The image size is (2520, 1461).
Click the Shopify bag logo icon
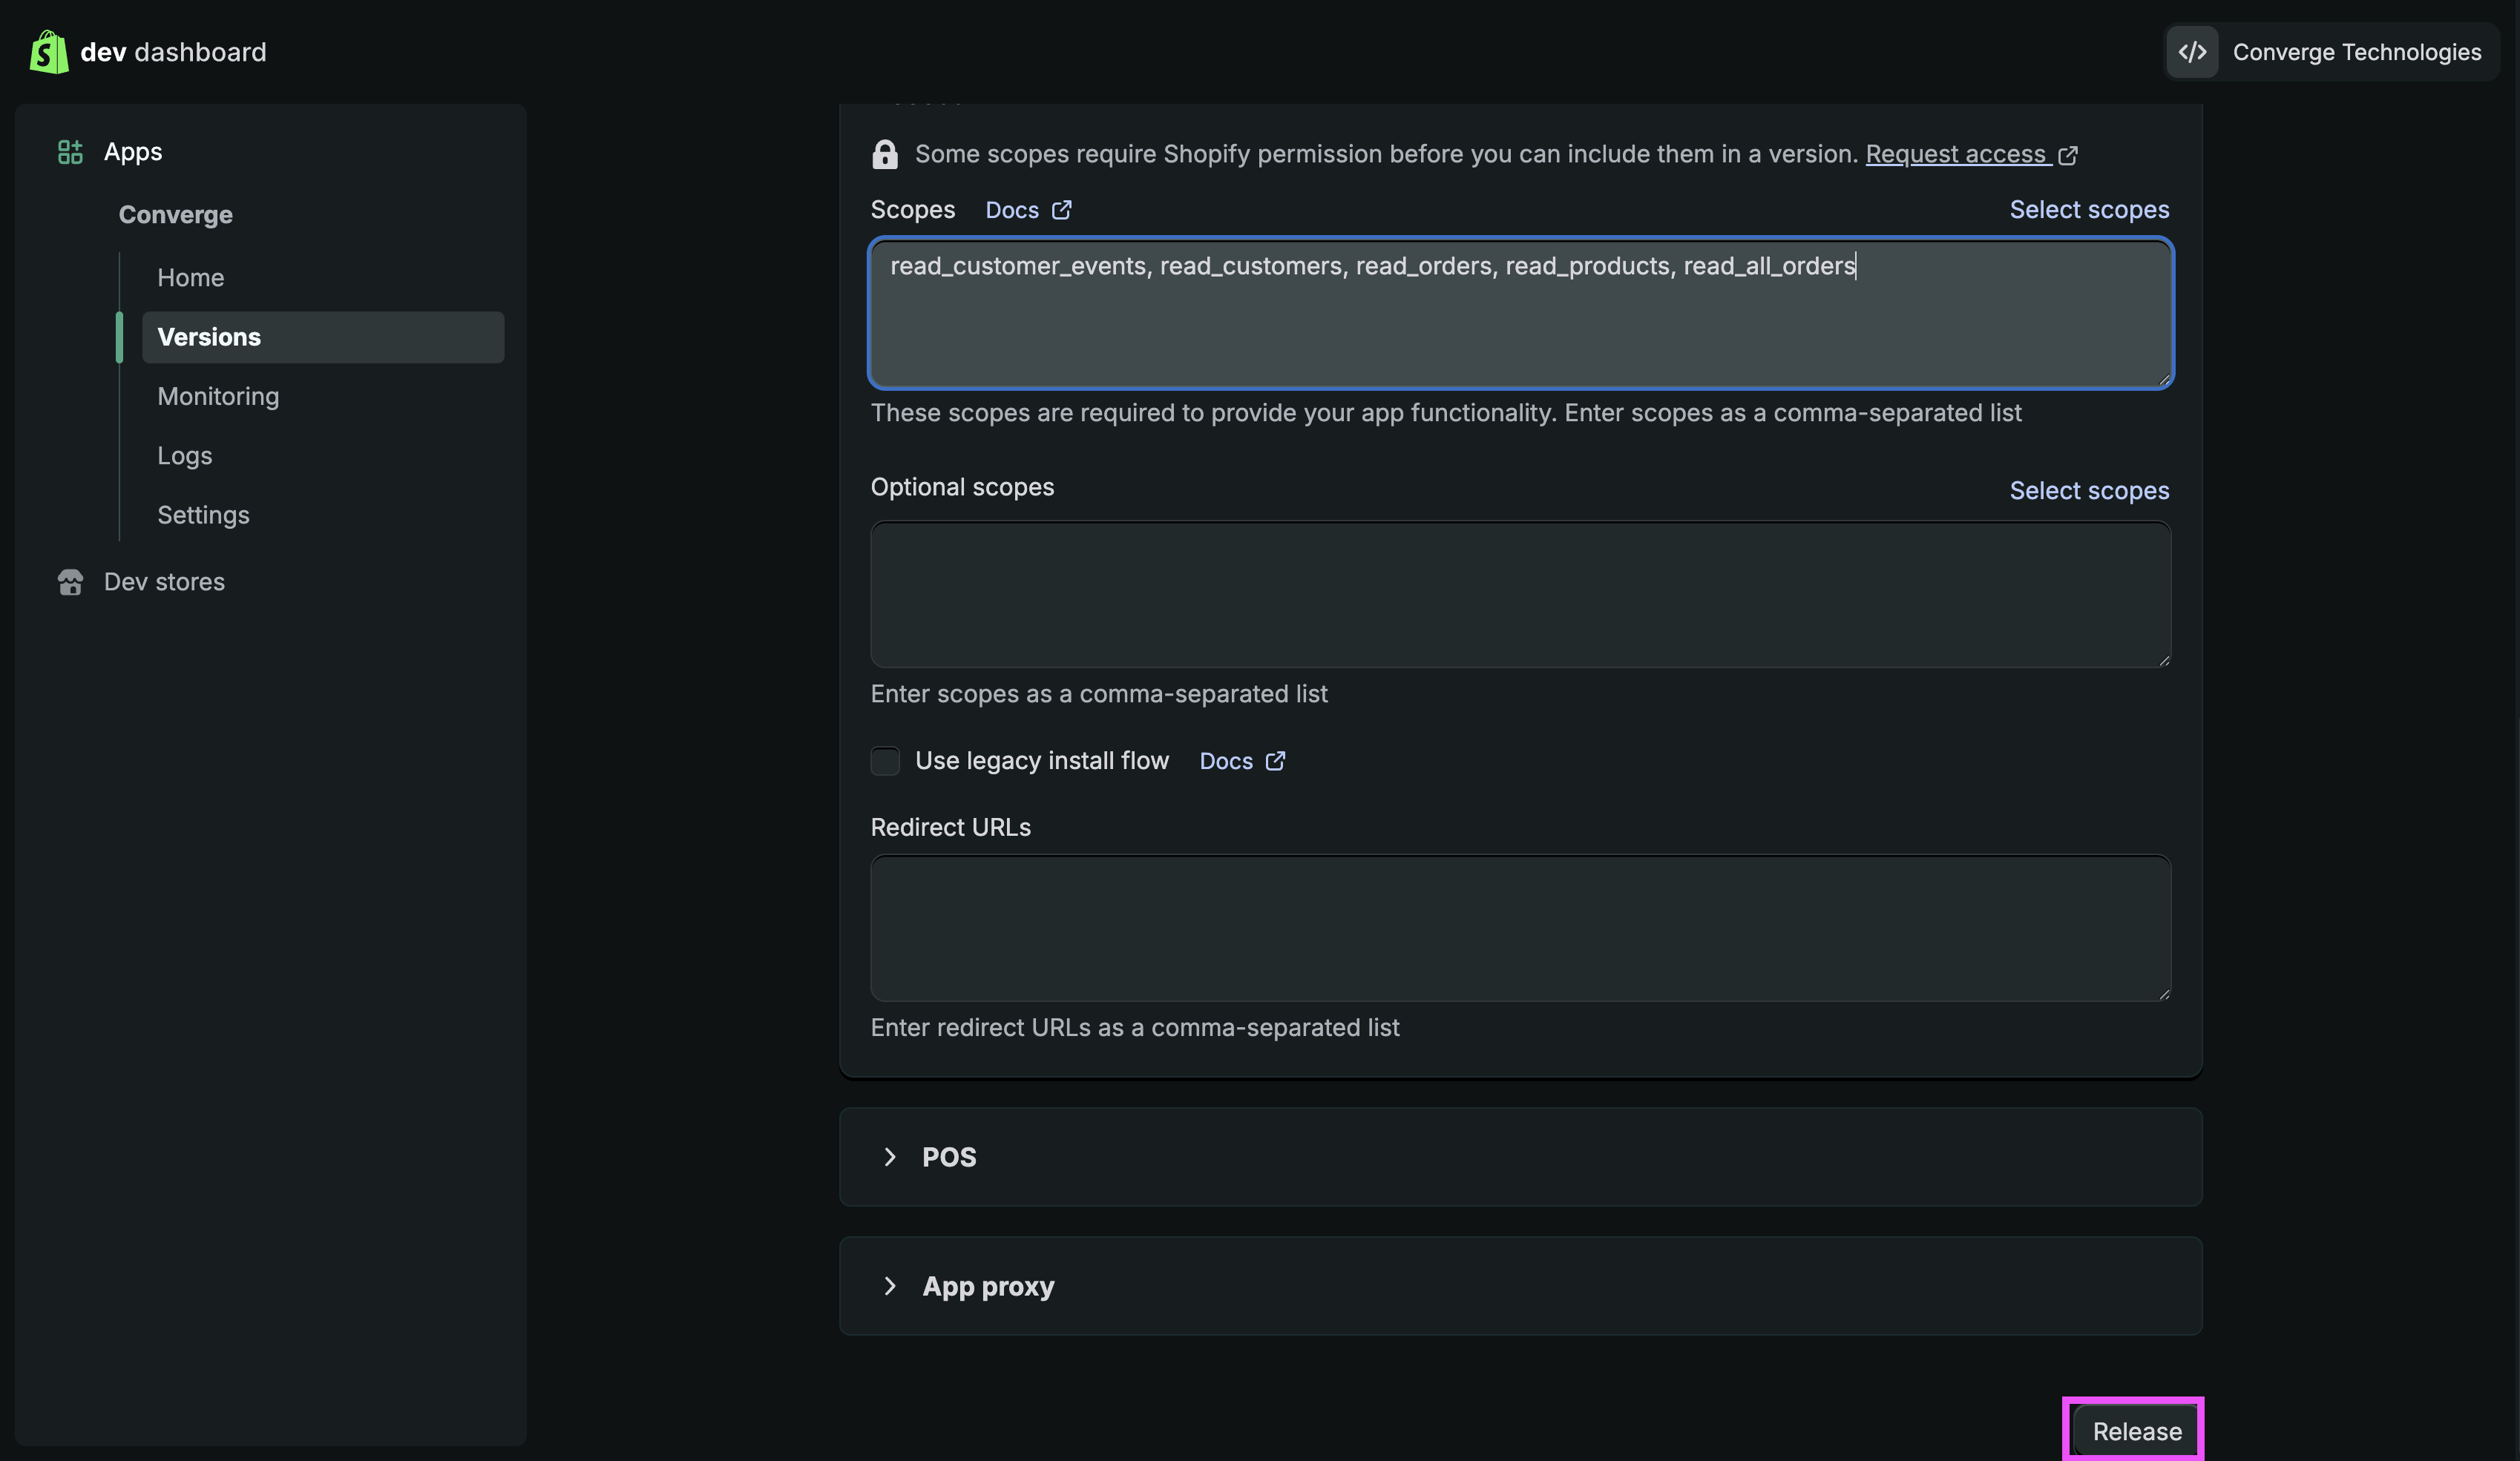point(48,52)
